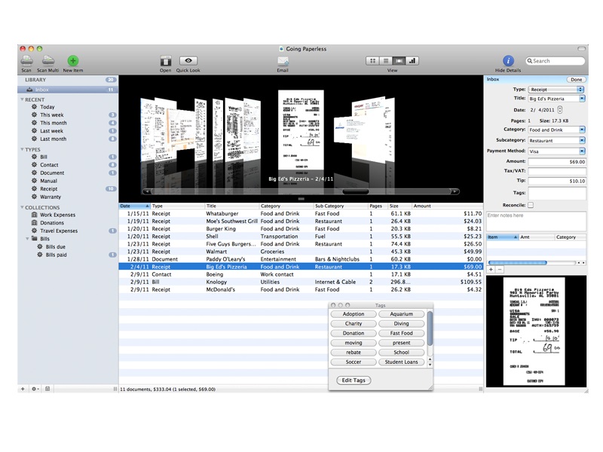Click the Email envelope icon
Image resolution: width=603 pixels, height=452 pixels.
(x=283, y=60)
